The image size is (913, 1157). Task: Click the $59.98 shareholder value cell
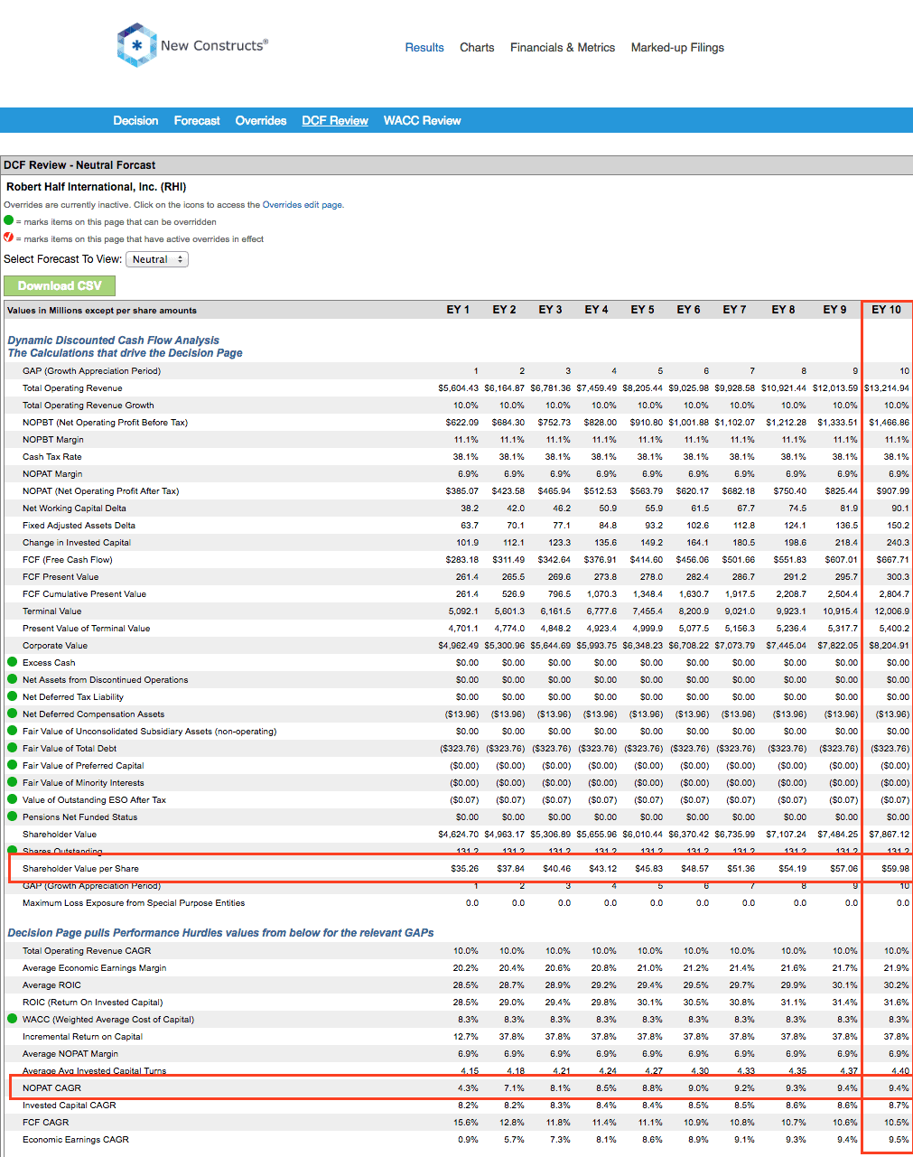click(896, 869)
